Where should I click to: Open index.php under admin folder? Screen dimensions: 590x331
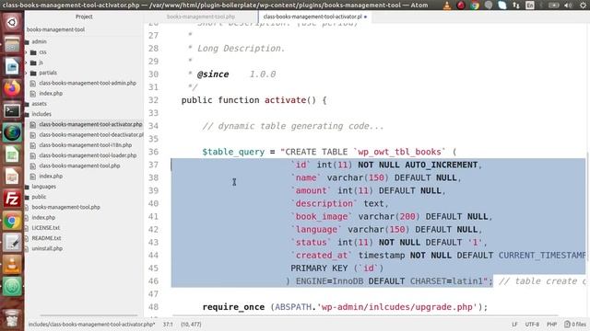point(51,93)
